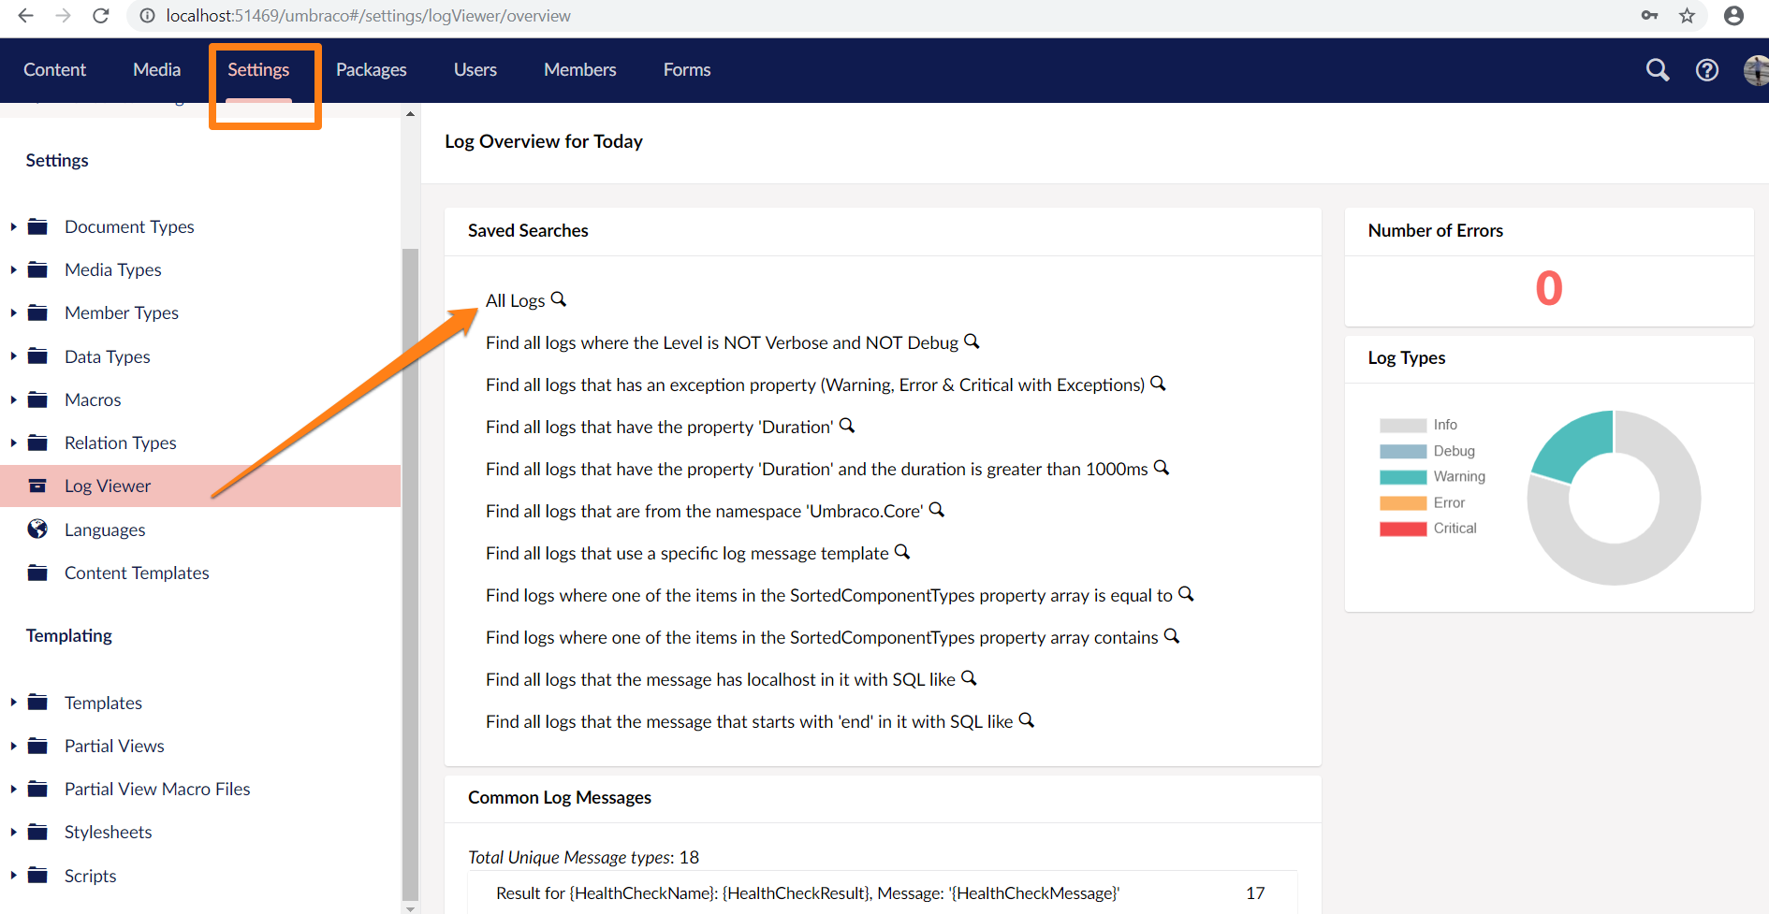Toggle the Debug legend swatch in Log Types

coord(1403,451)
